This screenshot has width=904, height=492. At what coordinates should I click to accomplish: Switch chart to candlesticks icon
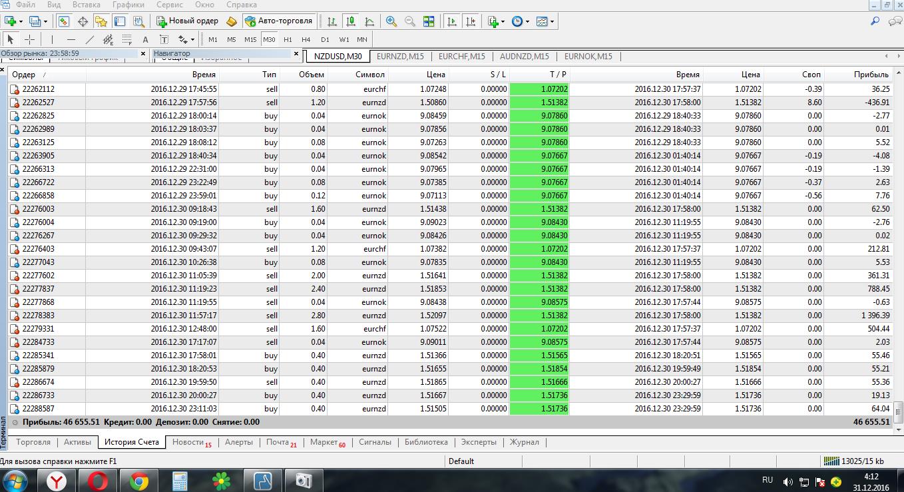click(x=350, y=21)
